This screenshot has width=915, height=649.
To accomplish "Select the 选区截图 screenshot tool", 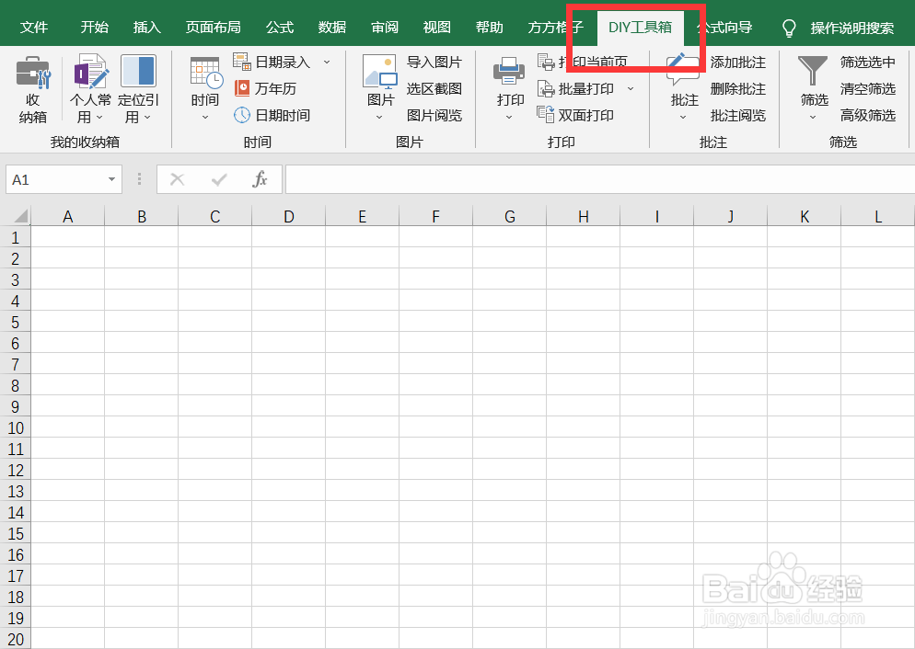I will tap(435, 88).
